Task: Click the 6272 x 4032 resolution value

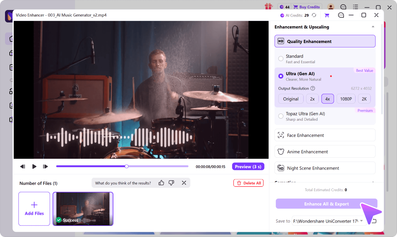Action: pyautogui.click(x=361, y=89)
